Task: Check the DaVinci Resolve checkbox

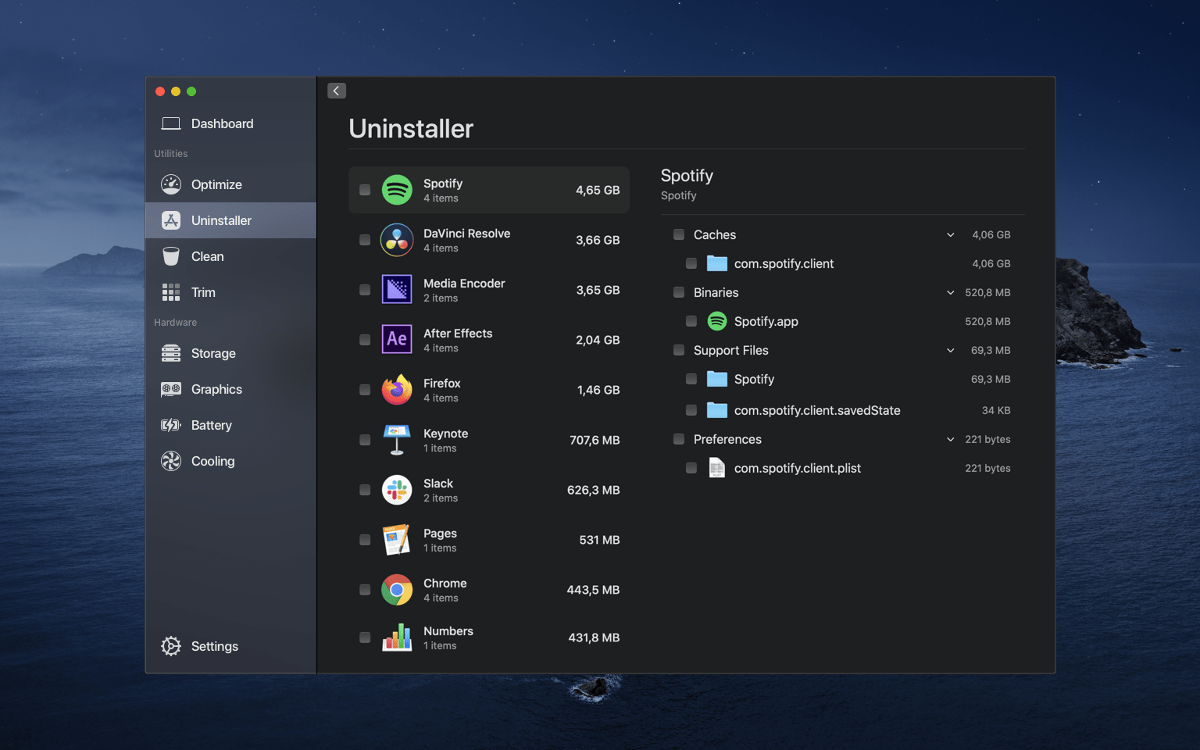Action: click(x=365, y=240)
